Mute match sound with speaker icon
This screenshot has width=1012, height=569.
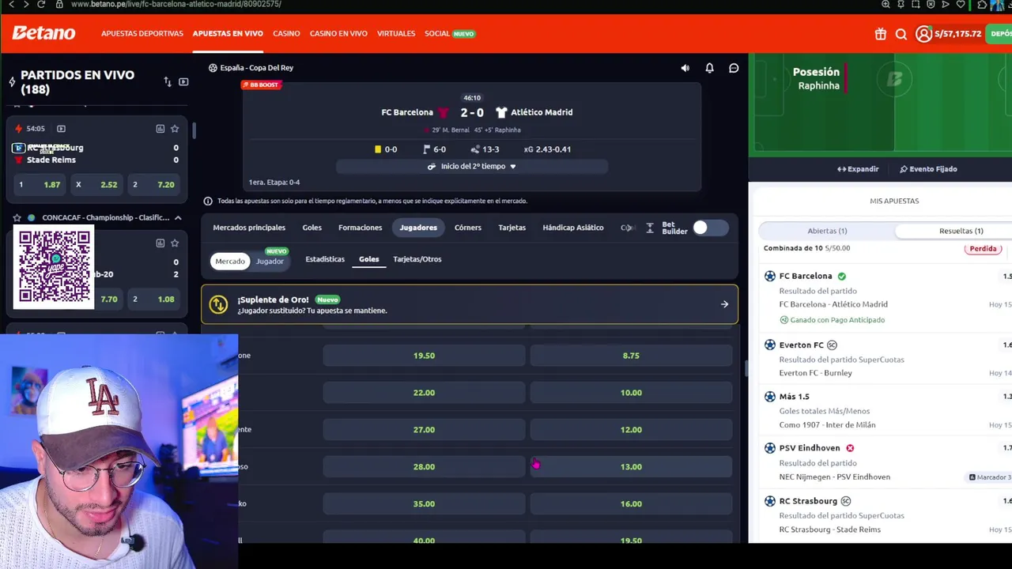(x=685, y=68)
